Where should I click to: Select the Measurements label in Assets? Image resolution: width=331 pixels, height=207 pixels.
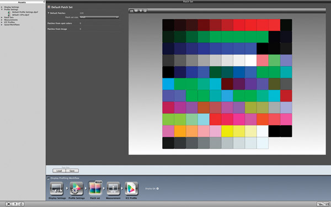click(x=11, y=20)
